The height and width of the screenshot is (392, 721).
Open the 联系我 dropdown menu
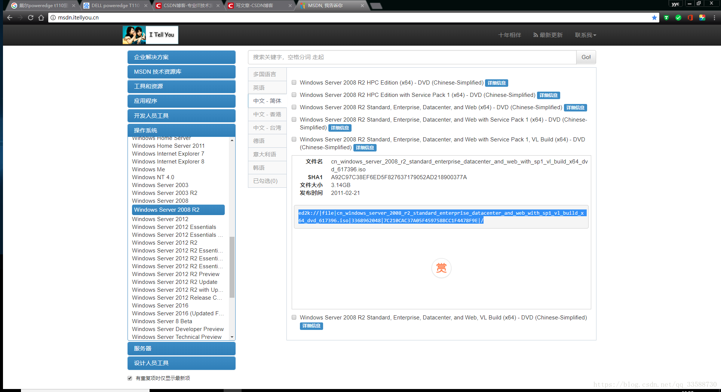pyautogui.click(x=586, y=35)
